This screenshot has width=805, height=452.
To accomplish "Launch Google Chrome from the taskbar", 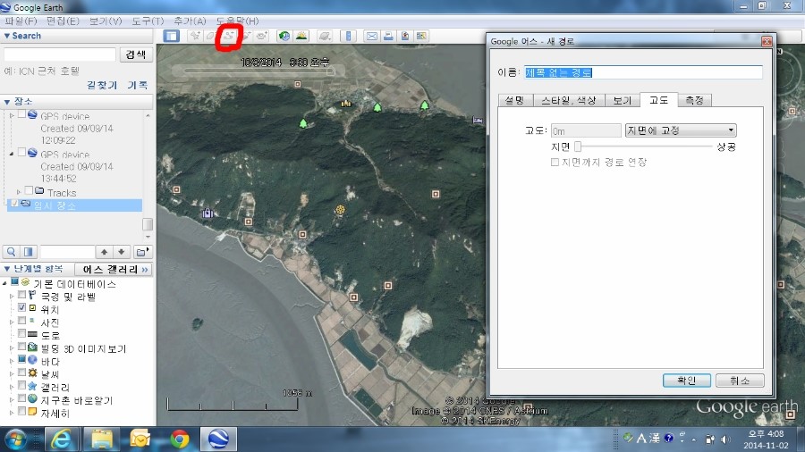I will [179, 439].
